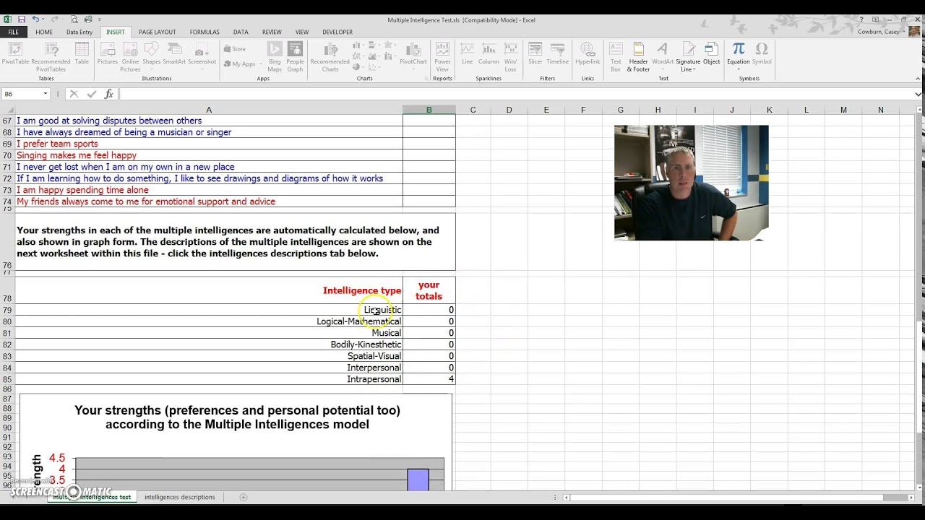The image size is (925, 520).
Task: Click the Insert Function fx button
Action: (108, 94)
